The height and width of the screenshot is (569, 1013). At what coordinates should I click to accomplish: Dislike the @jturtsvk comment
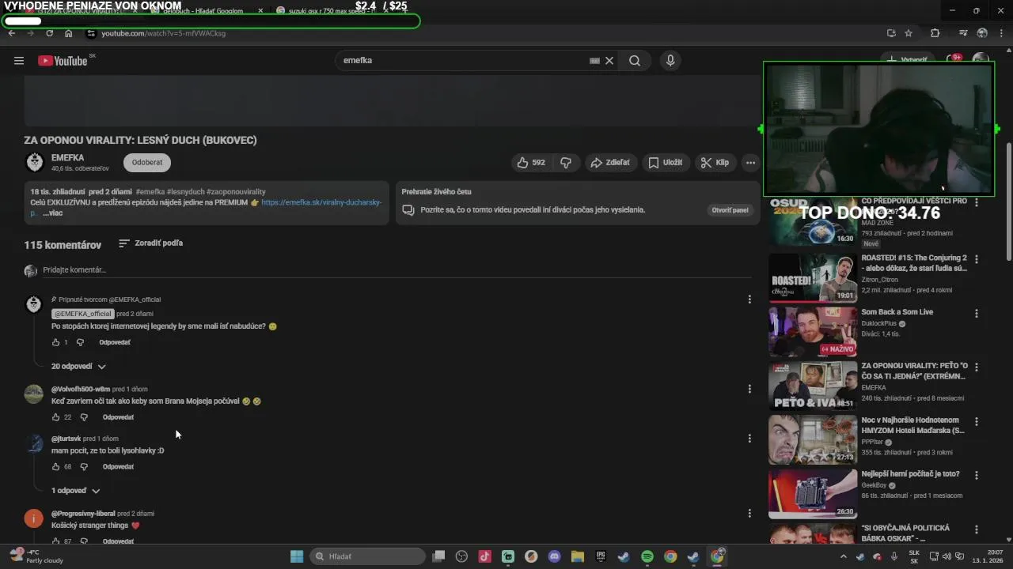tap(84, 467)
